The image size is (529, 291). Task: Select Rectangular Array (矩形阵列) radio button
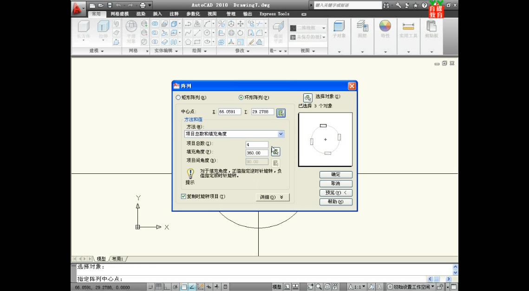[x=178, y=98]
